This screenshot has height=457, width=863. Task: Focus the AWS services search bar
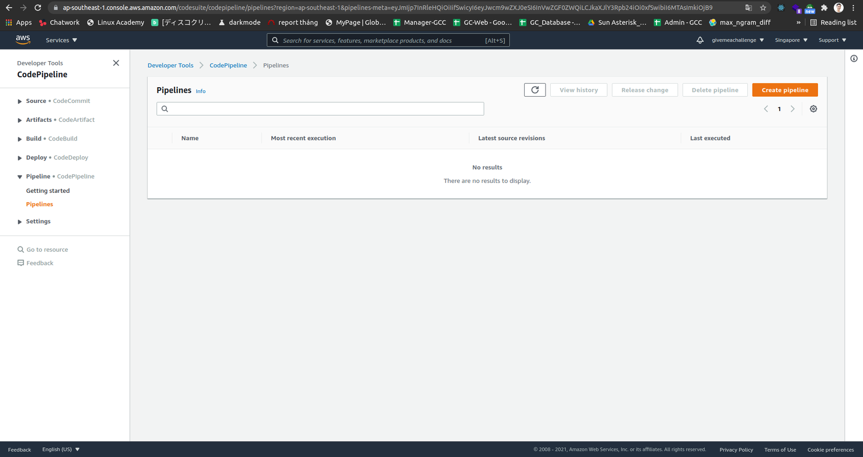[x=388, y=40]
